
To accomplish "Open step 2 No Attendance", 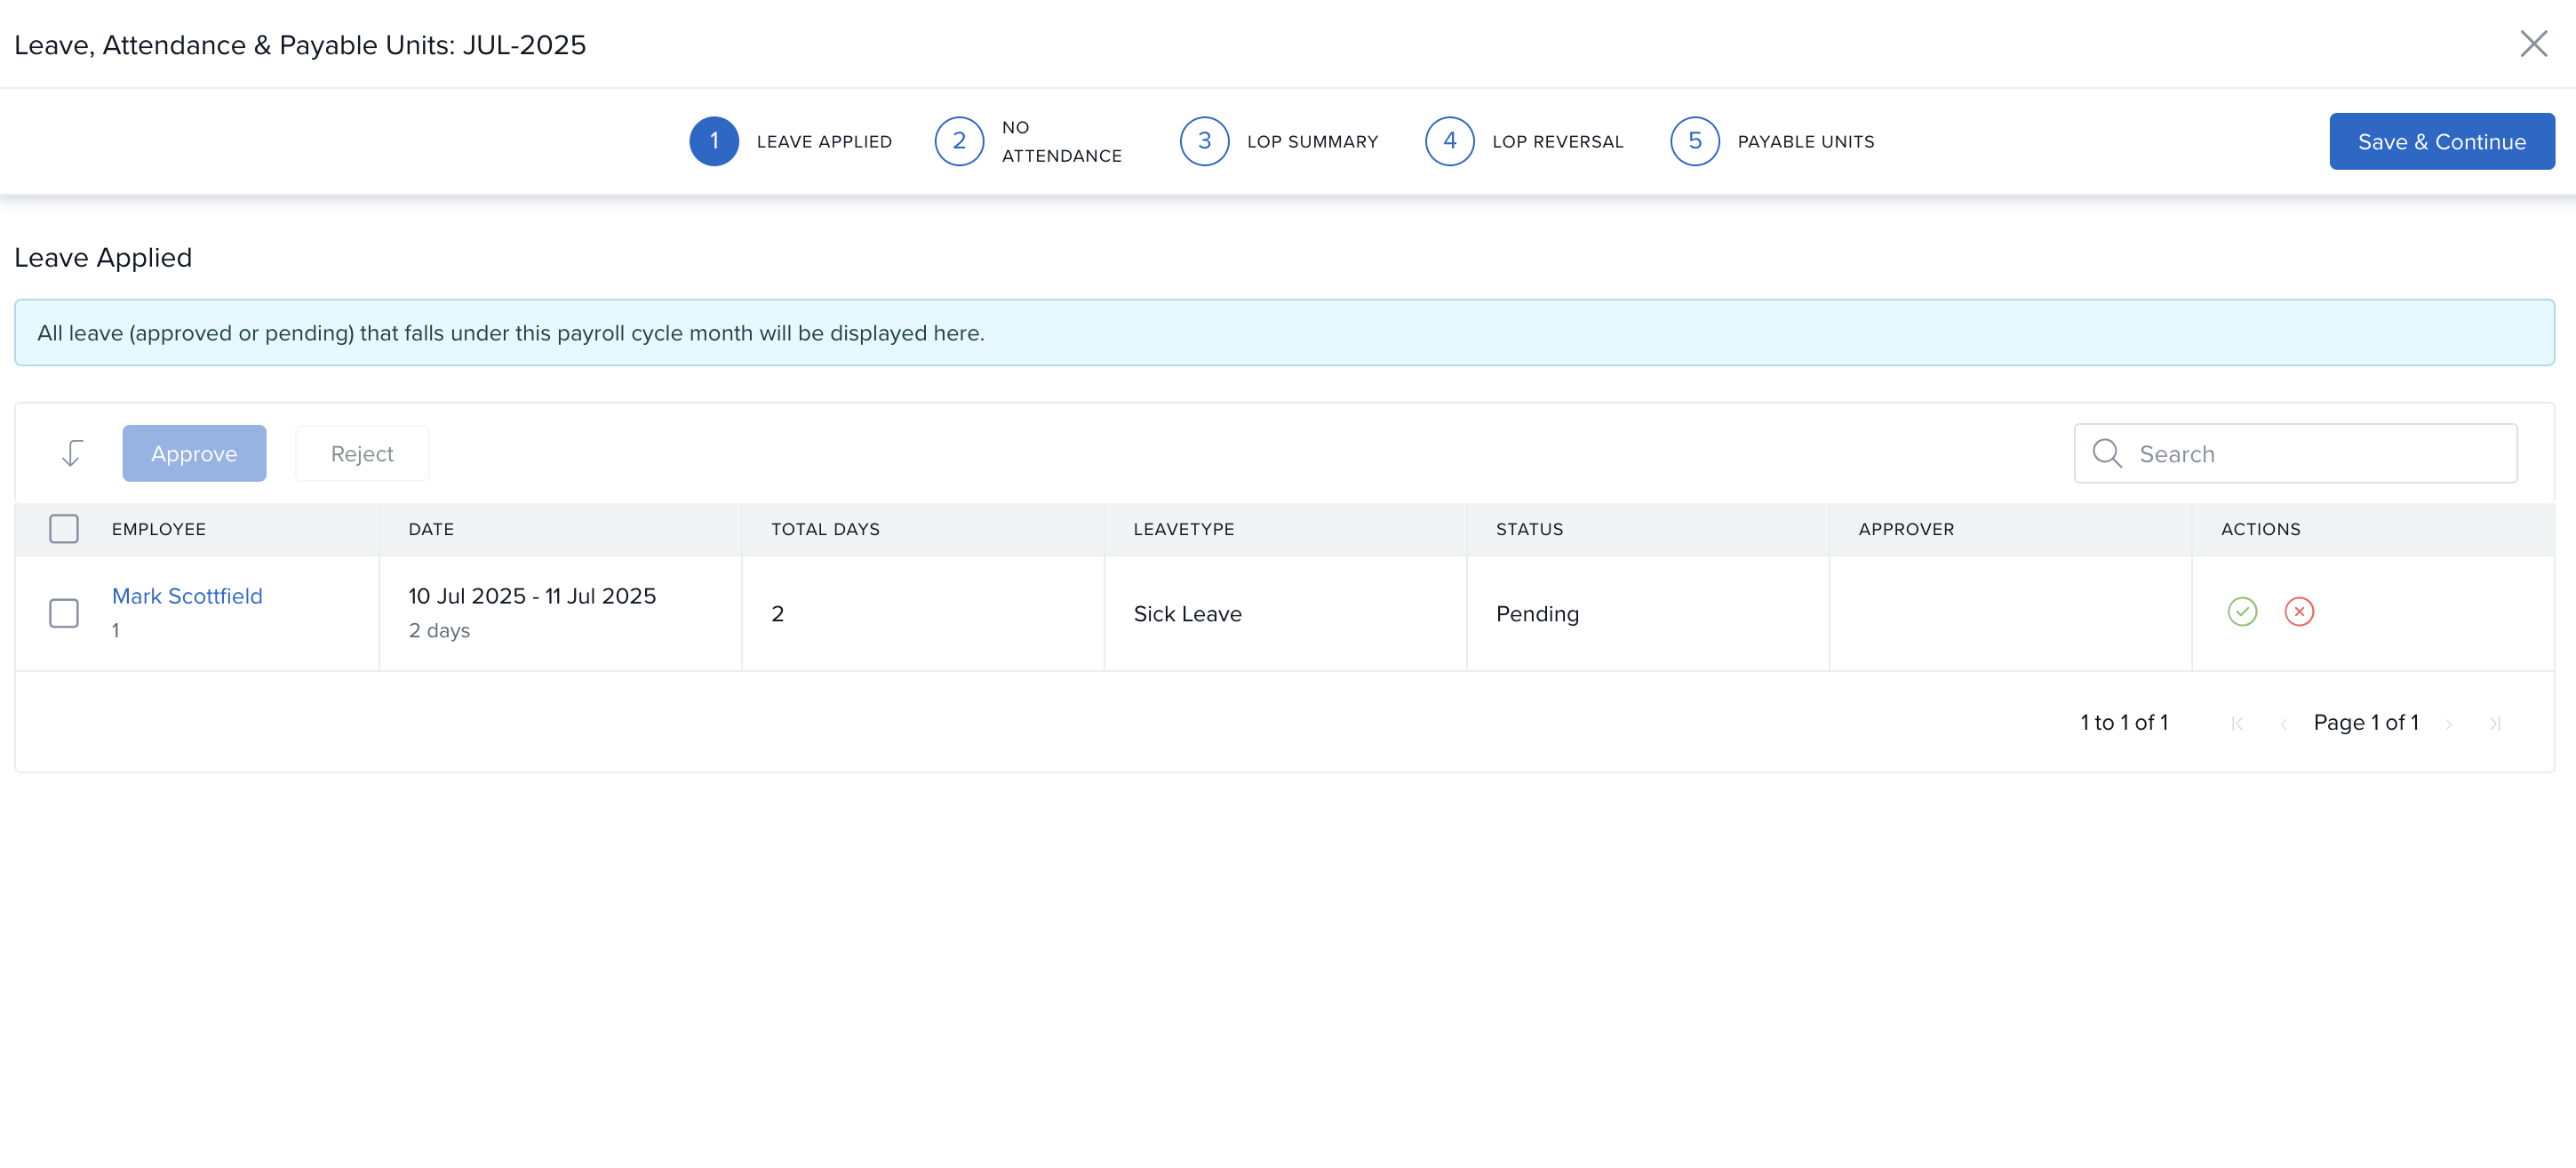I will pos(959,141).
